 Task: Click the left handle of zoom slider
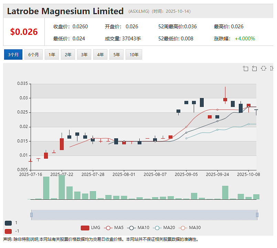(x=31, y=215)
